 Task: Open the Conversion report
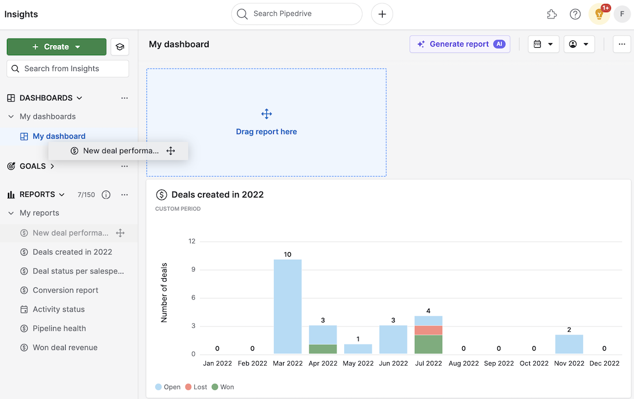tap(66, 290)
